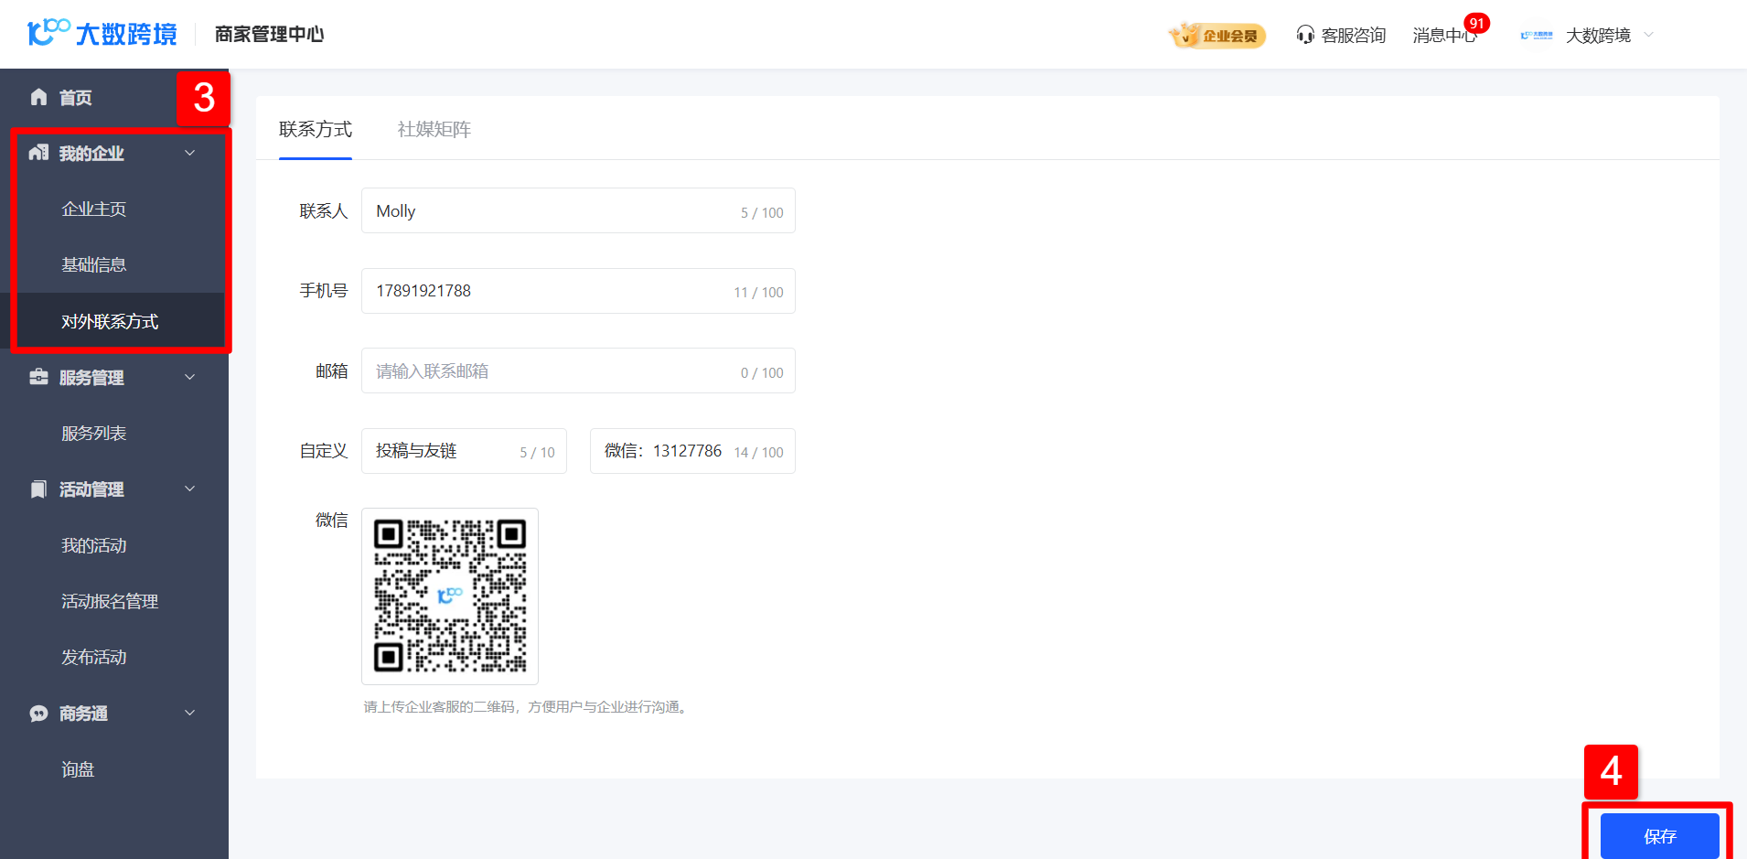Open 基础信息 in sidebar
The image size is (1747, 859).
pyautogui.click(x=93, y=264)
